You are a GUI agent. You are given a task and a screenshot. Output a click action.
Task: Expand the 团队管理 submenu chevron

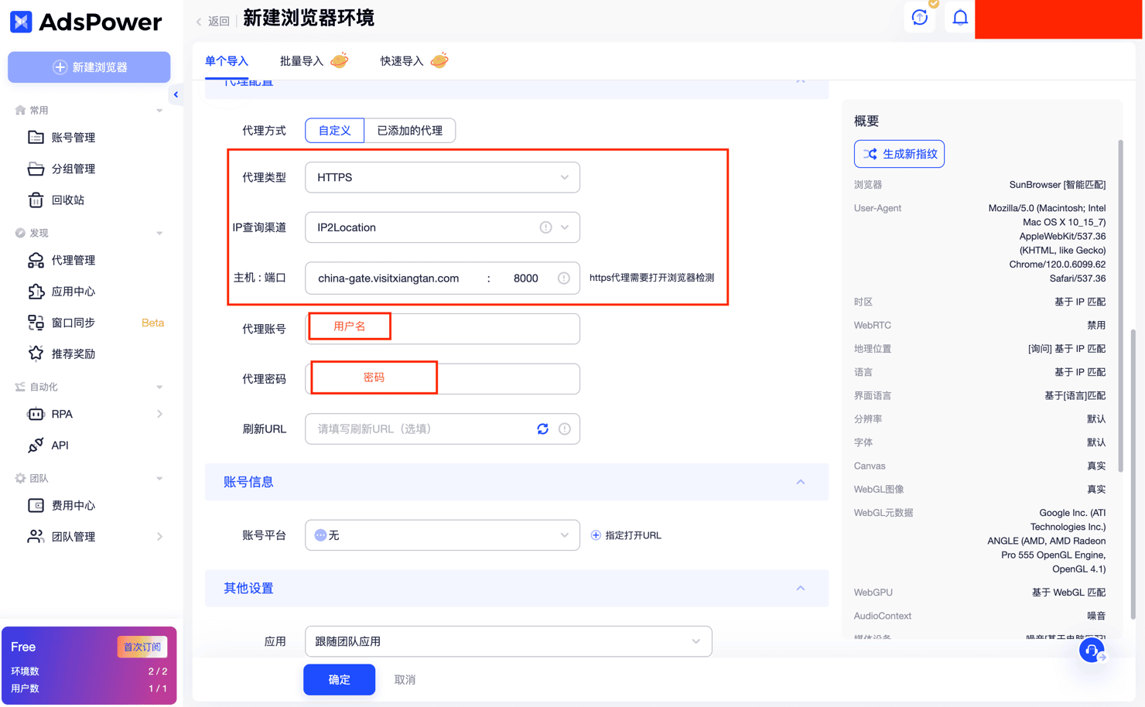coord(159,536)
